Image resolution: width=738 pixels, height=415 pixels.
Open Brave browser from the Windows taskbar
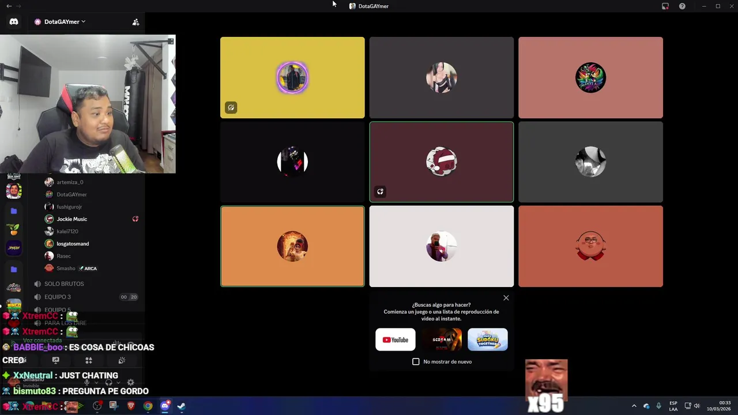tap(131, 406)
